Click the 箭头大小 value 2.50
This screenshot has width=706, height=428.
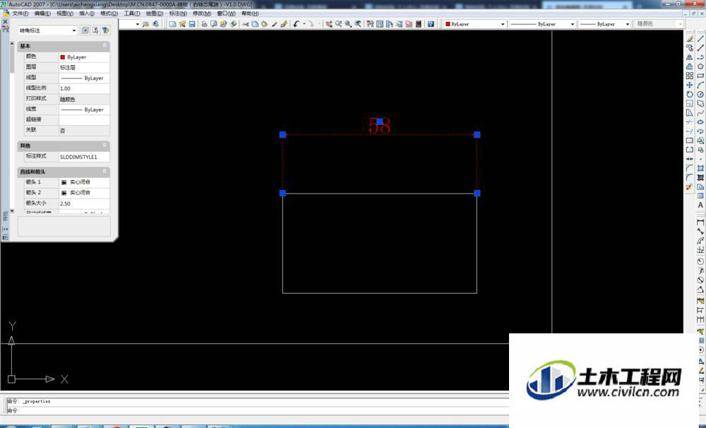pyautogui.click(x=84, y=203)
